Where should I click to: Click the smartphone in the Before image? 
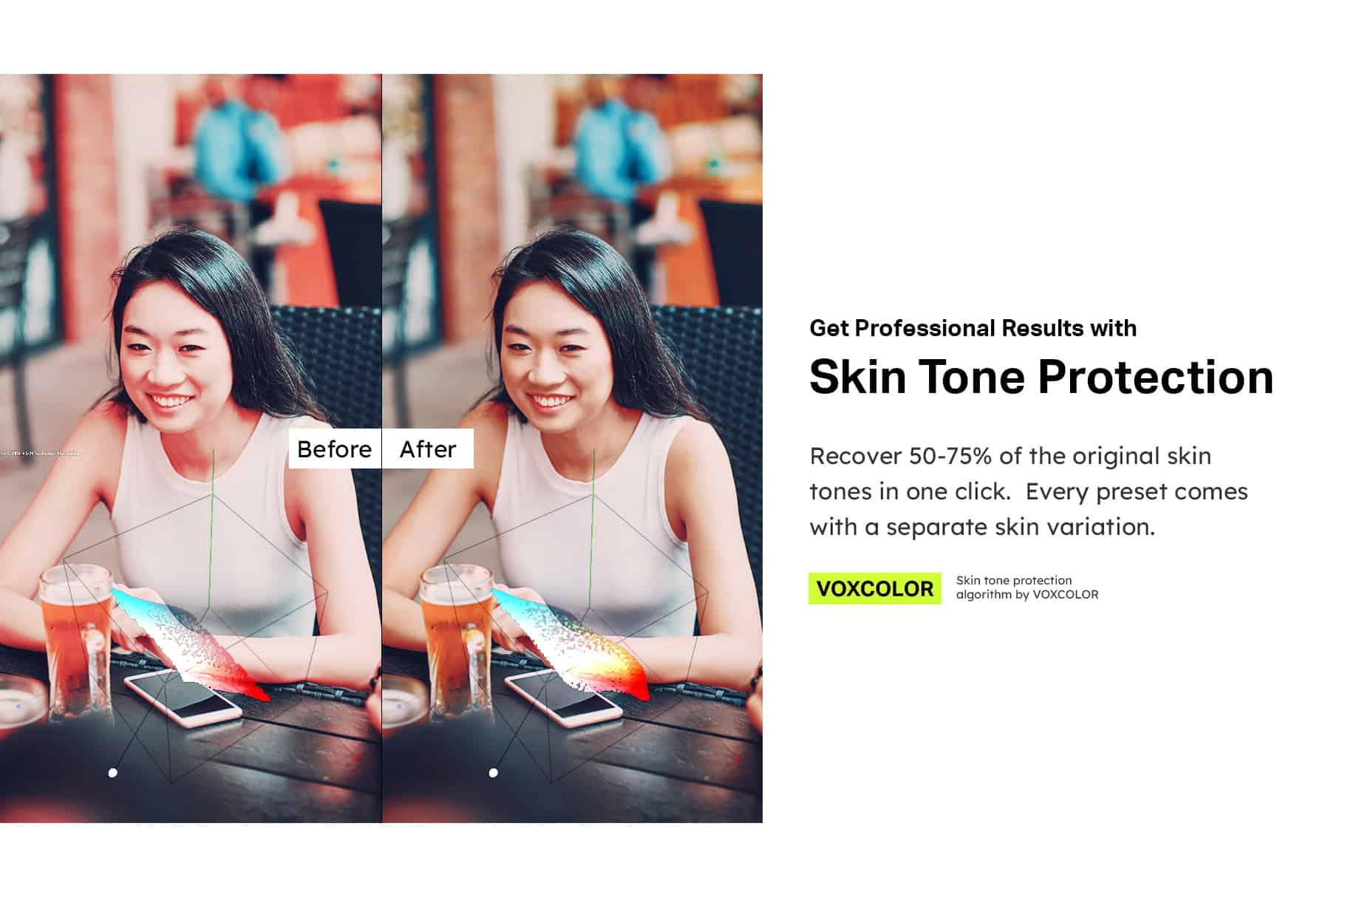click(183, 698)
